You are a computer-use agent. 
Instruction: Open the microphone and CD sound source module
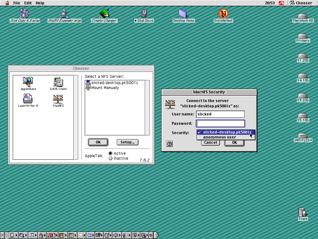click(126, 235)
